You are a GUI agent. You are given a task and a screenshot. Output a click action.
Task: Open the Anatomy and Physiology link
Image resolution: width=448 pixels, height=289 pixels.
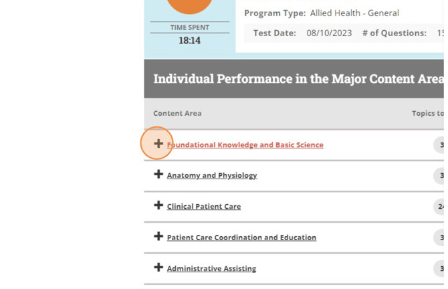point(211,175)
